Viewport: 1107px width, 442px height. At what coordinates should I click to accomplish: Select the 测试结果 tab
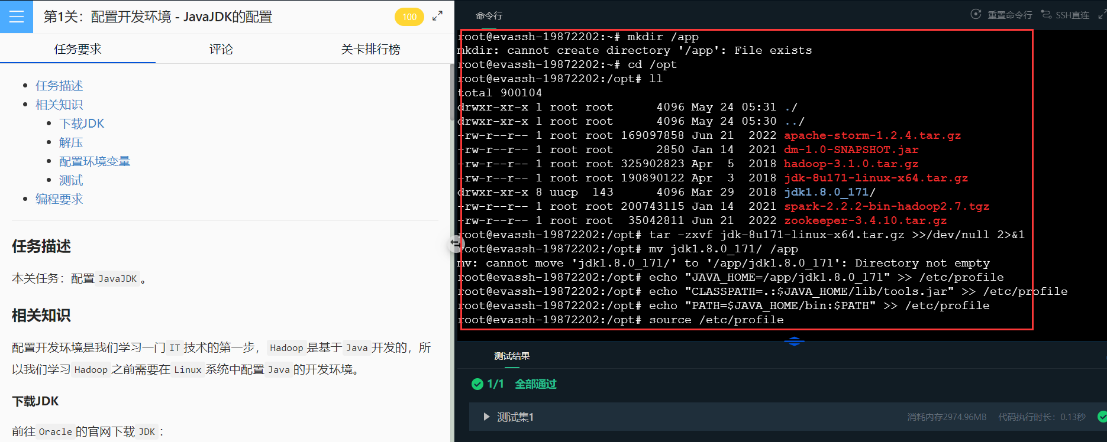point(512,356)
